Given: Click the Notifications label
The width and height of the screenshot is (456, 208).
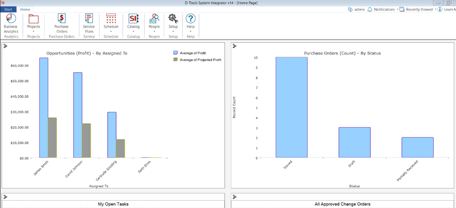Looking at the screenshot, I should 384,9.
